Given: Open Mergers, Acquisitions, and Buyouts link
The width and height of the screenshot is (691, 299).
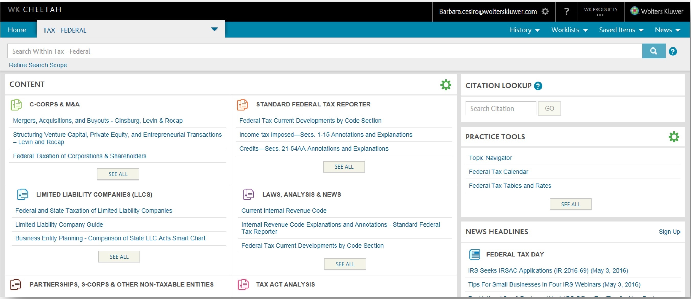Looking at the screenshot, I should click(98, 121).
